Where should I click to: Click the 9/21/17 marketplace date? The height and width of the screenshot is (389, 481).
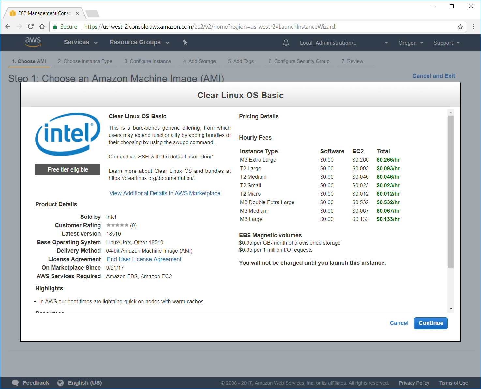pos(115,268)
